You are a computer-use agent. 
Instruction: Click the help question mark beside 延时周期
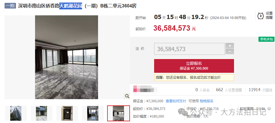coord(269,109)
